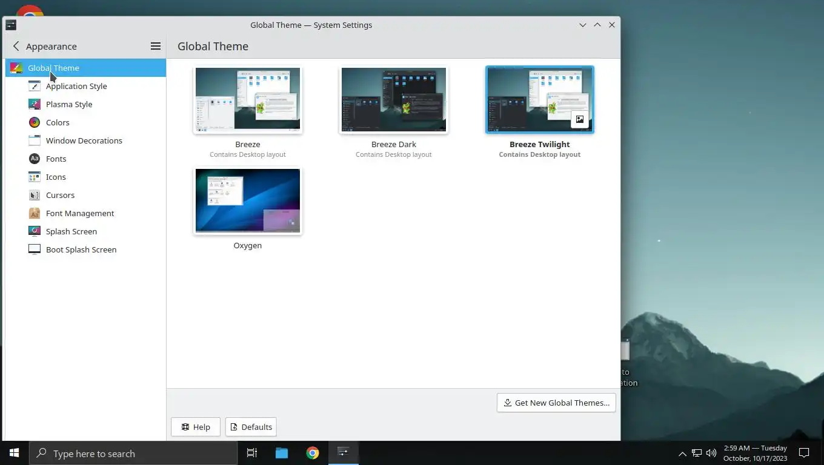
Task: Click the Plasma Style icon
Action: pyautogui.click(x=35, y=104)
